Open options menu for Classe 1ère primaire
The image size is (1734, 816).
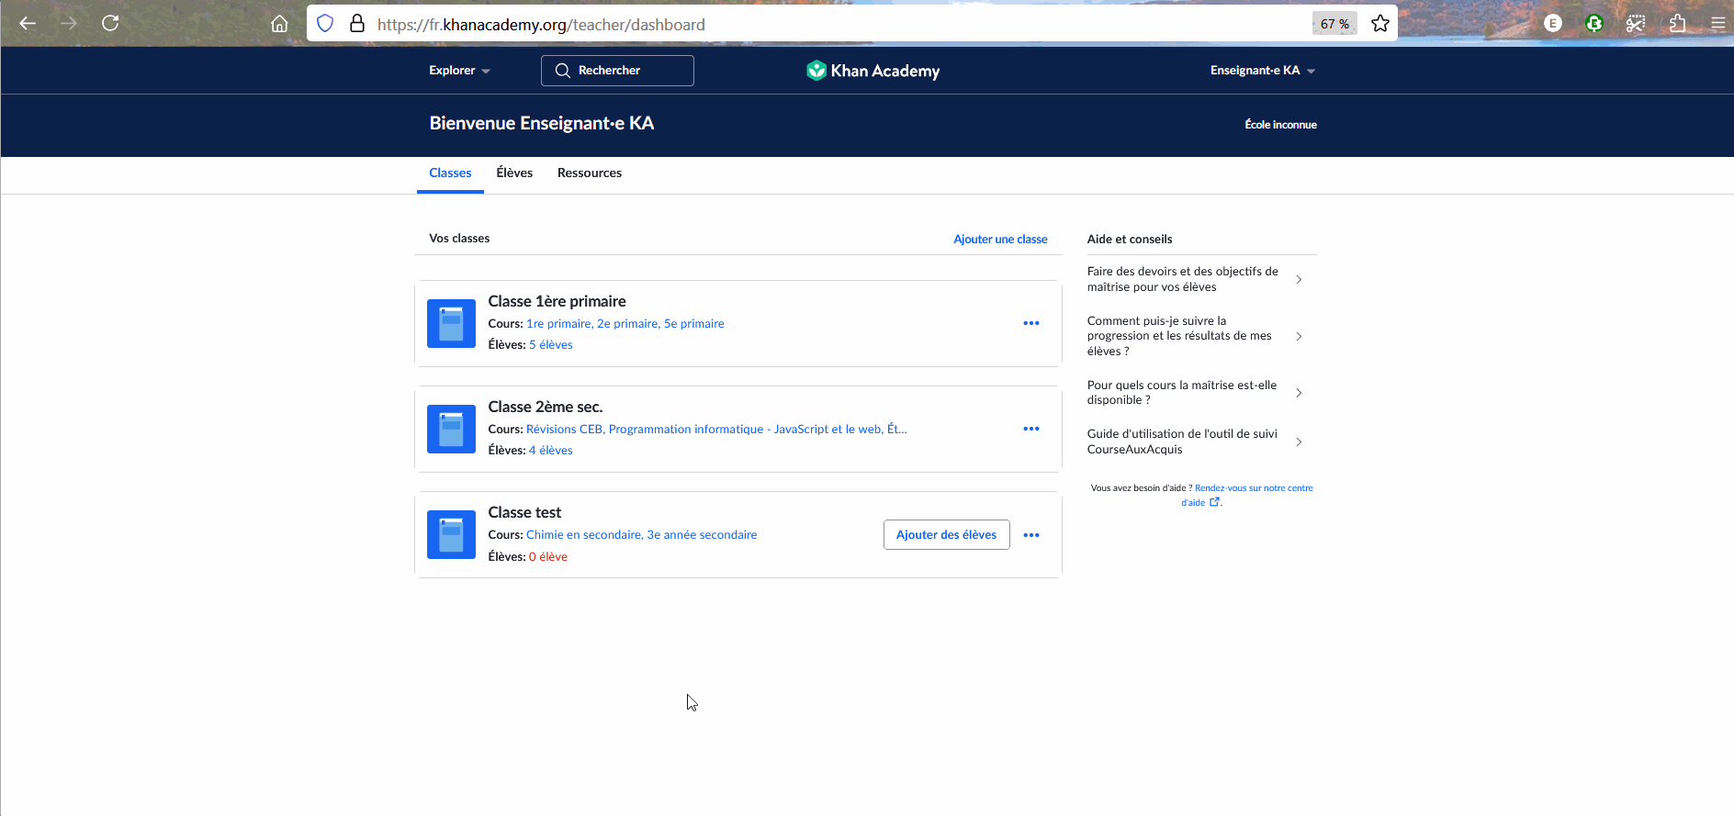coord(1031,323)
